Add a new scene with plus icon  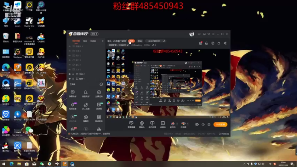point(103,41)
